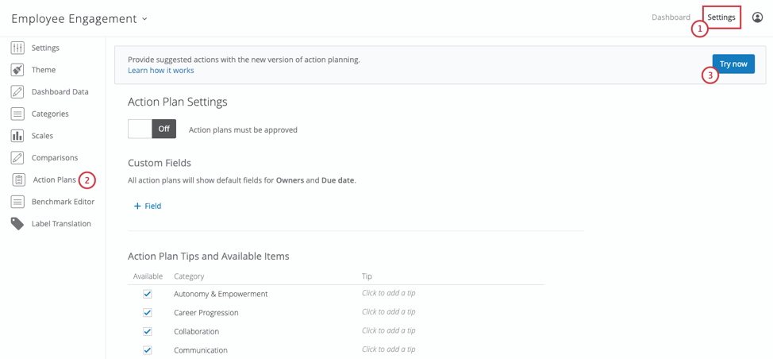Screen dimensions: 773x359
Task: Click the tip field for Communication
Action: 389,349
